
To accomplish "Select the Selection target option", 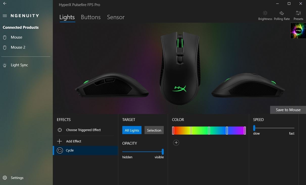I will coord(154,130).
